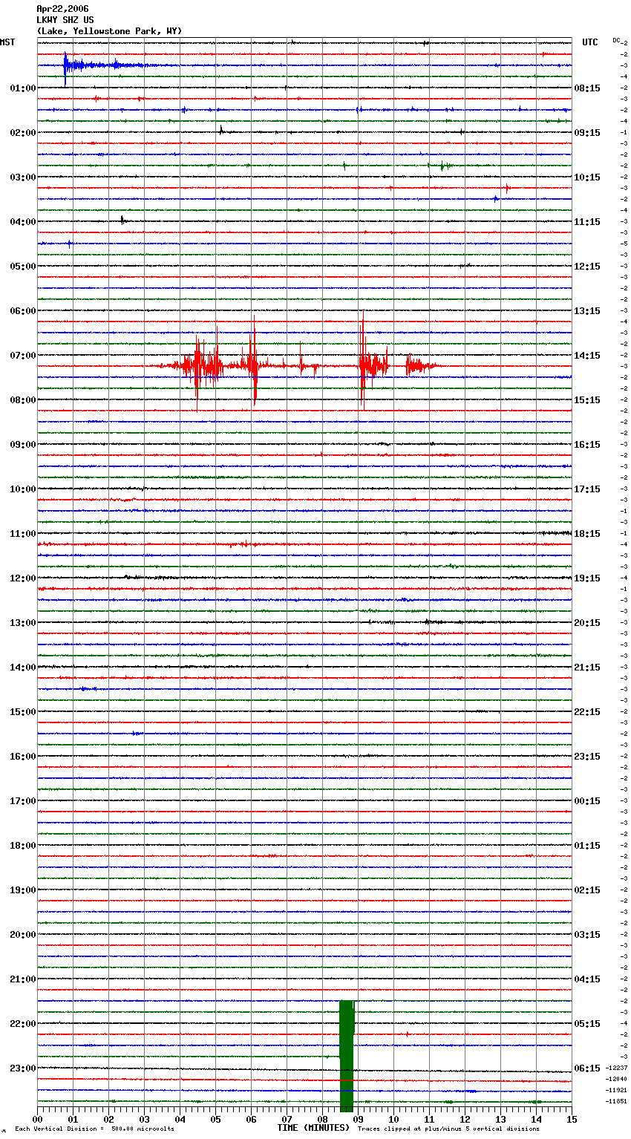Select the DC offset value -12040
Image resolution: width=631 pixels, height=1139 pixels.
pos(616,1079)
